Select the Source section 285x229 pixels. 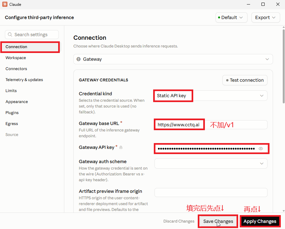[12, 135]
